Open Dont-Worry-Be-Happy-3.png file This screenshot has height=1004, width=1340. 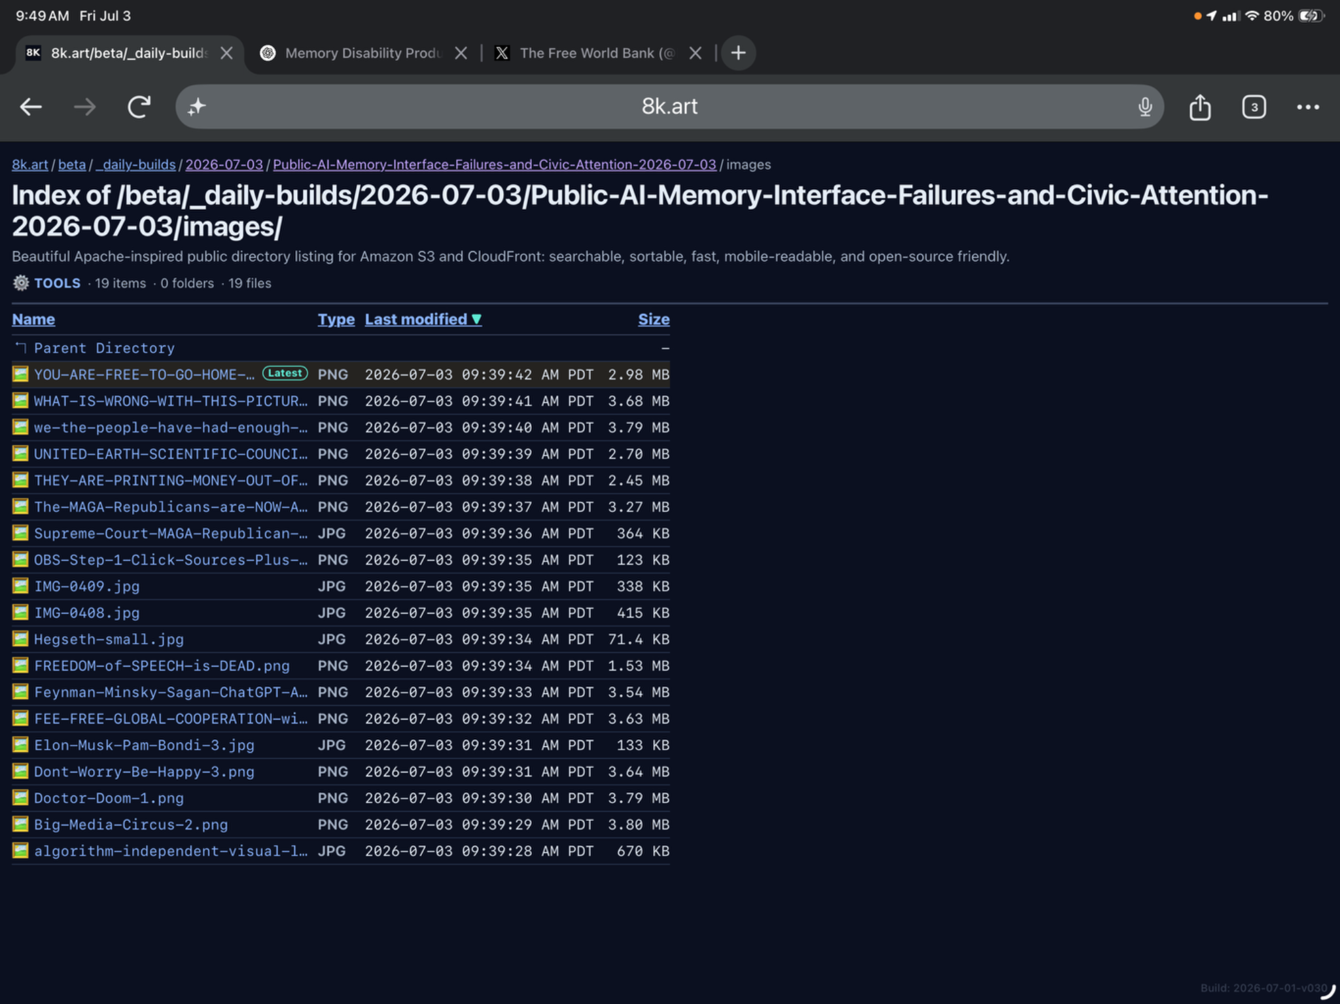[x=144, y=772]
